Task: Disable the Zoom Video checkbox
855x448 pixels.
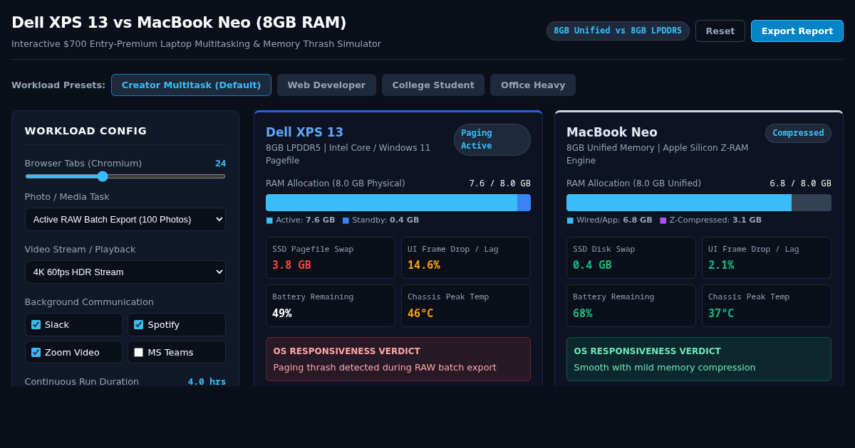Action: (x=36, y=352)
